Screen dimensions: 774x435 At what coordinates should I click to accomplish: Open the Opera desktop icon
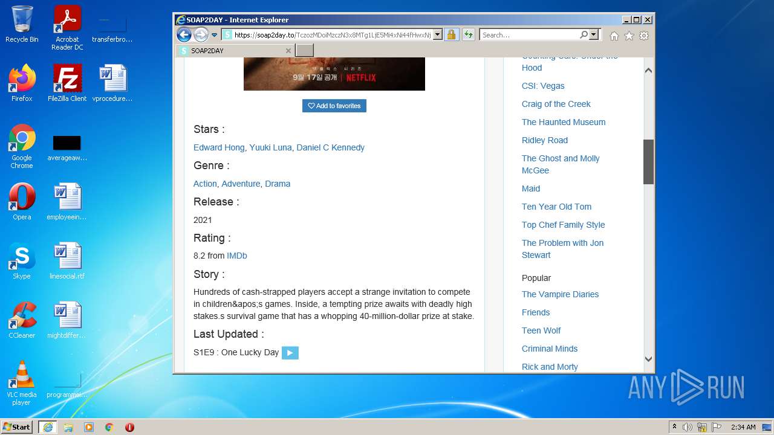22,201
